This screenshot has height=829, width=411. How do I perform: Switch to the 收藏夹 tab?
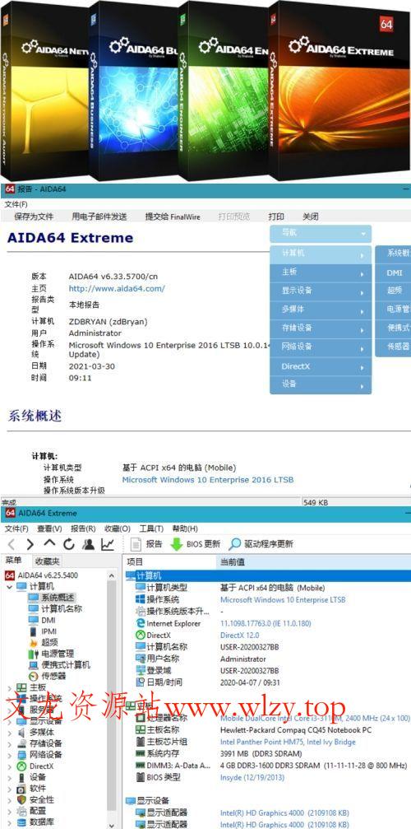coord(47,561)
